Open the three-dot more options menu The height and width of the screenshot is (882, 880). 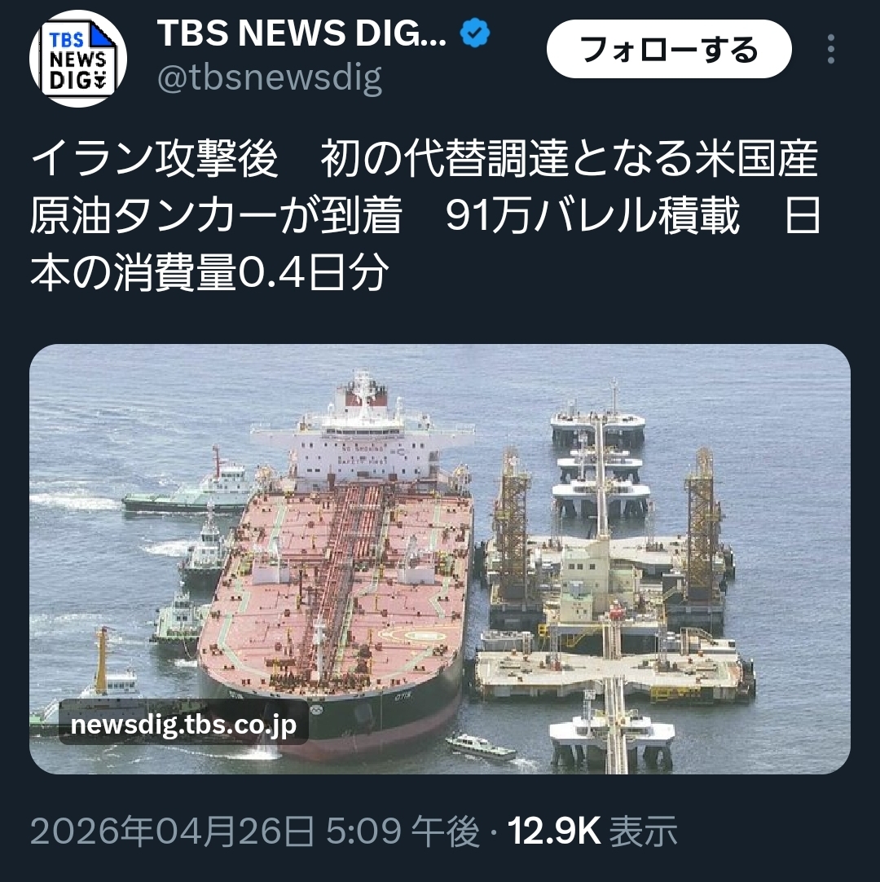pyautogui.click(x=830, y=49)
